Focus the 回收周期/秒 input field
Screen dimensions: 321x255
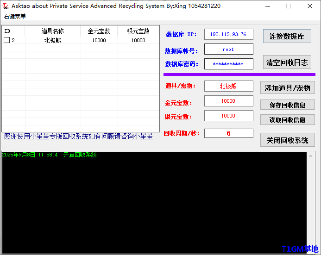pyautogui.click(x=229, y=133)
